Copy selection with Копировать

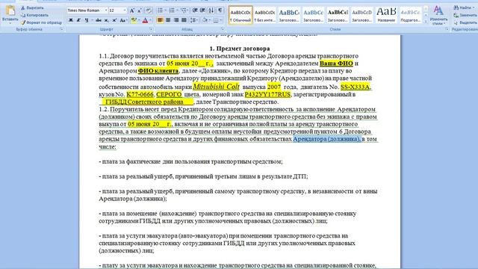click(34, 15)
